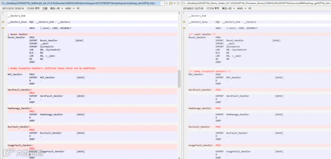Screen dimensions: 331x159
Task: Click left pane PC line-ending label
Action: (78, 8)
